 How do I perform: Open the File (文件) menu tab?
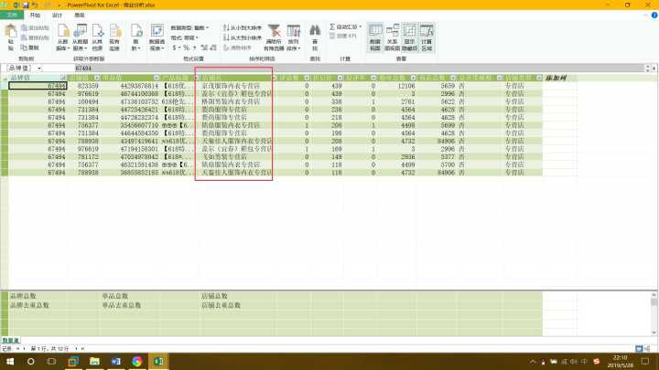(11, 16)
